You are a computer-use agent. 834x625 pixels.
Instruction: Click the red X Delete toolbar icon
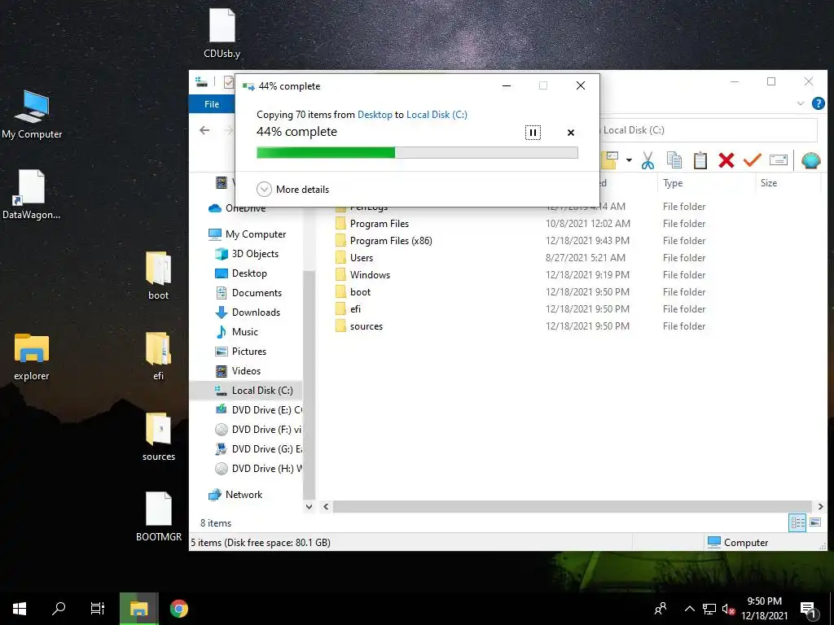(726, 160)
